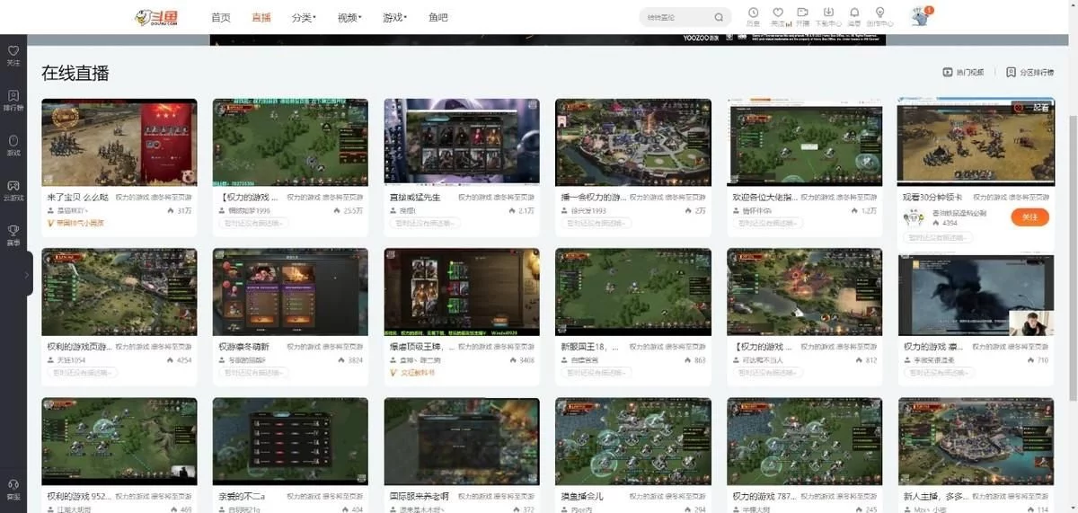Open the 来了宝贝 么么哒 stream thumbnail
The height and width of the screenshot is (513, 1078).
pyautogui.click(x=119, y=142)
